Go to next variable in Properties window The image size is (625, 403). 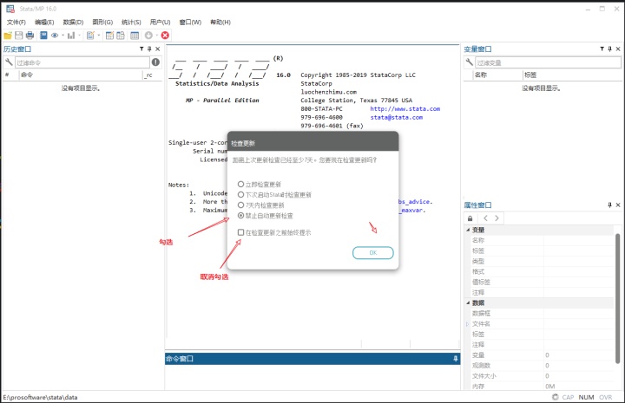497,218
